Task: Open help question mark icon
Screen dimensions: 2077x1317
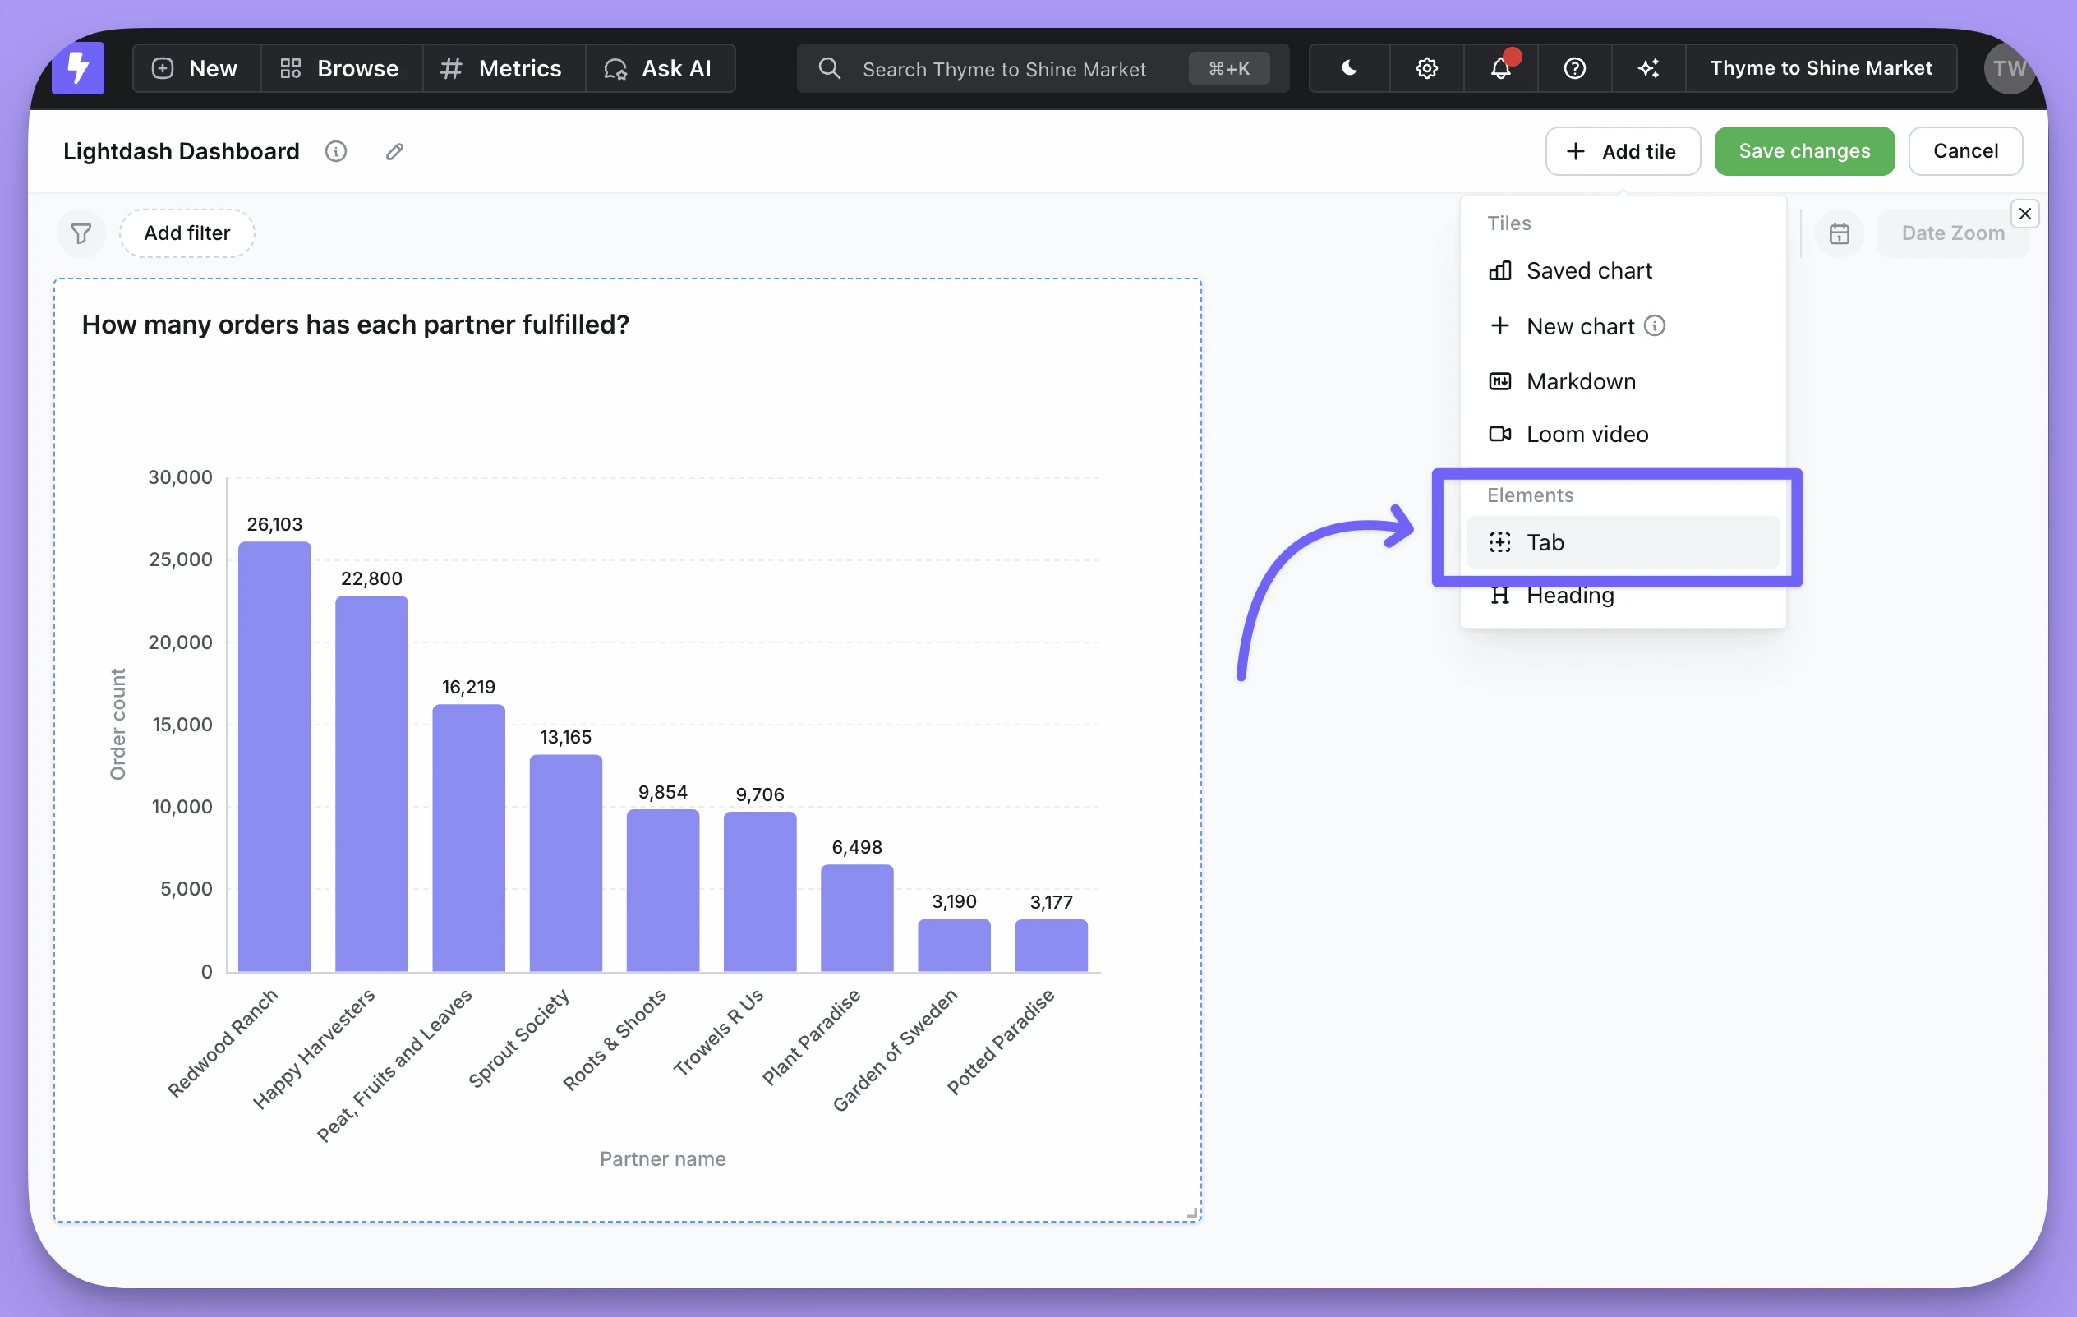Action: click(x=1574, y=68)
